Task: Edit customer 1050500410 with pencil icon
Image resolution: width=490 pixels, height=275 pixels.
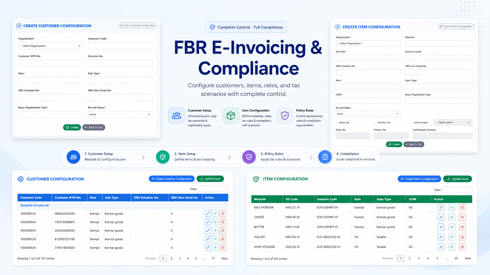Action: [x=208, y=231]
